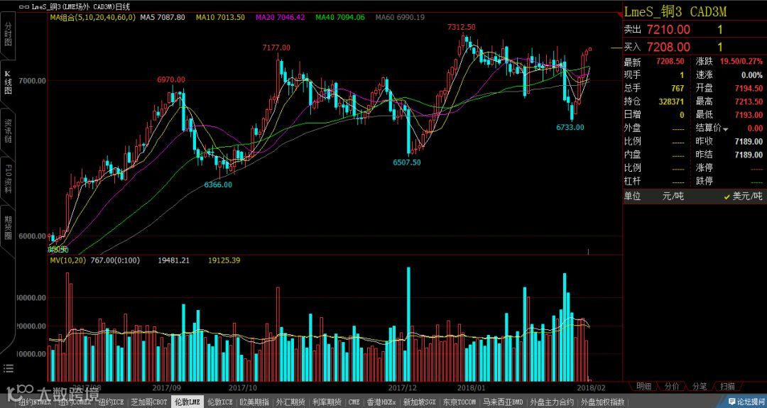Open the 分价 tab in quote panel
This screenshot has width=767, height=408.
671,386
